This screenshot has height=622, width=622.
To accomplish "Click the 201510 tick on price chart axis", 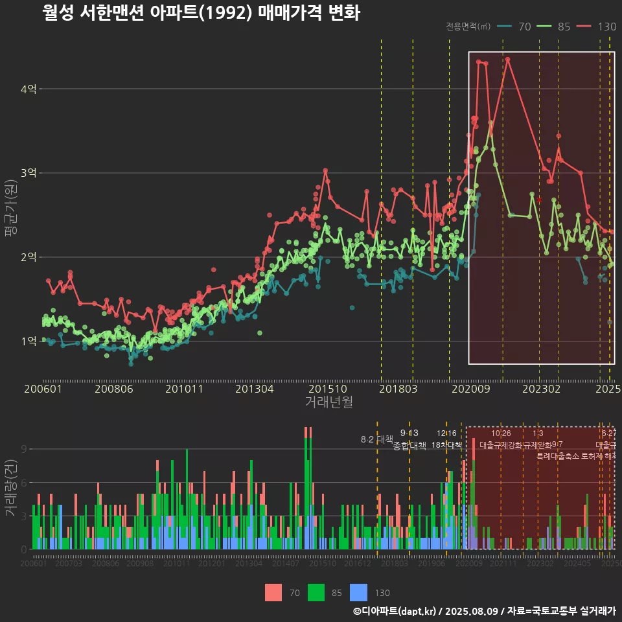I will (x=328, y=389).
